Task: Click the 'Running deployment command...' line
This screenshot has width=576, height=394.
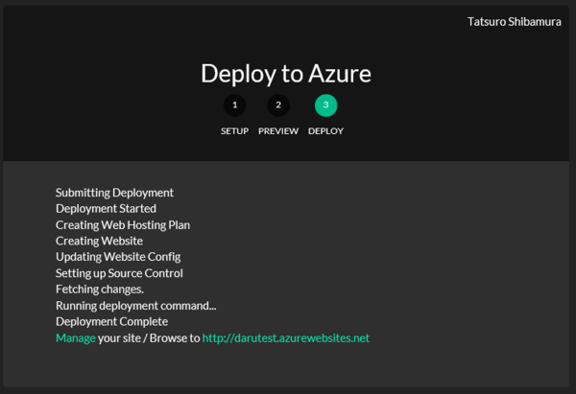Action: [x=136, y=306]
